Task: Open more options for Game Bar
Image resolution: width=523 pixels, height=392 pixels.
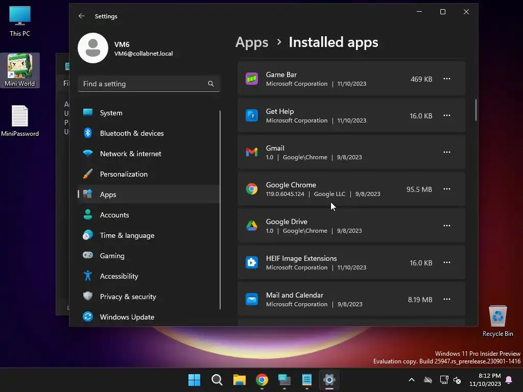Action: point(447,79)
